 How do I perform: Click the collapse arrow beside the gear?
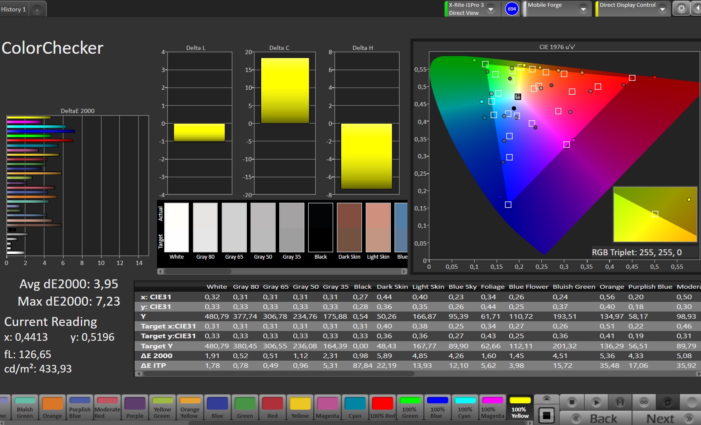tap(696, 8)
